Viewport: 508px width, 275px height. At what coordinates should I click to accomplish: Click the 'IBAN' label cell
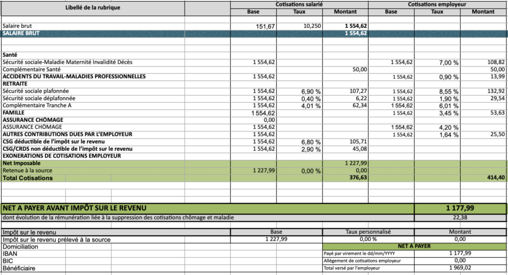coord(10,254)
